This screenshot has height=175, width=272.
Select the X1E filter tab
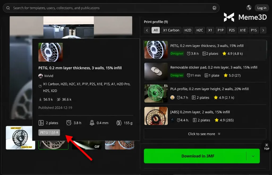click(243, 30)
